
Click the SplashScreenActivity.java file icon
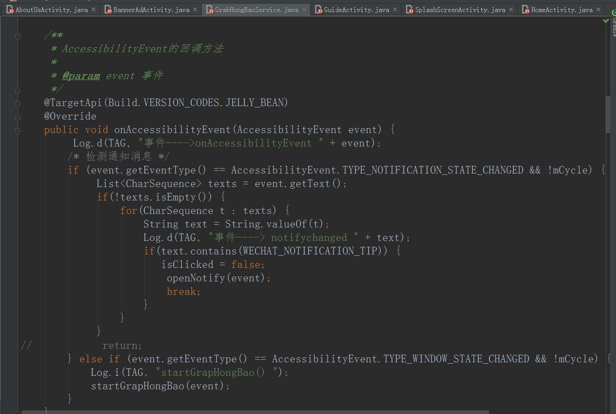pyautogui.click(x=409, y=9)
